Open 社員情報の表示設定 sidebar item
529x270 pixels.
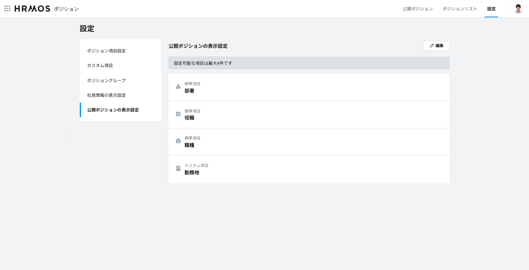point(106,95)
